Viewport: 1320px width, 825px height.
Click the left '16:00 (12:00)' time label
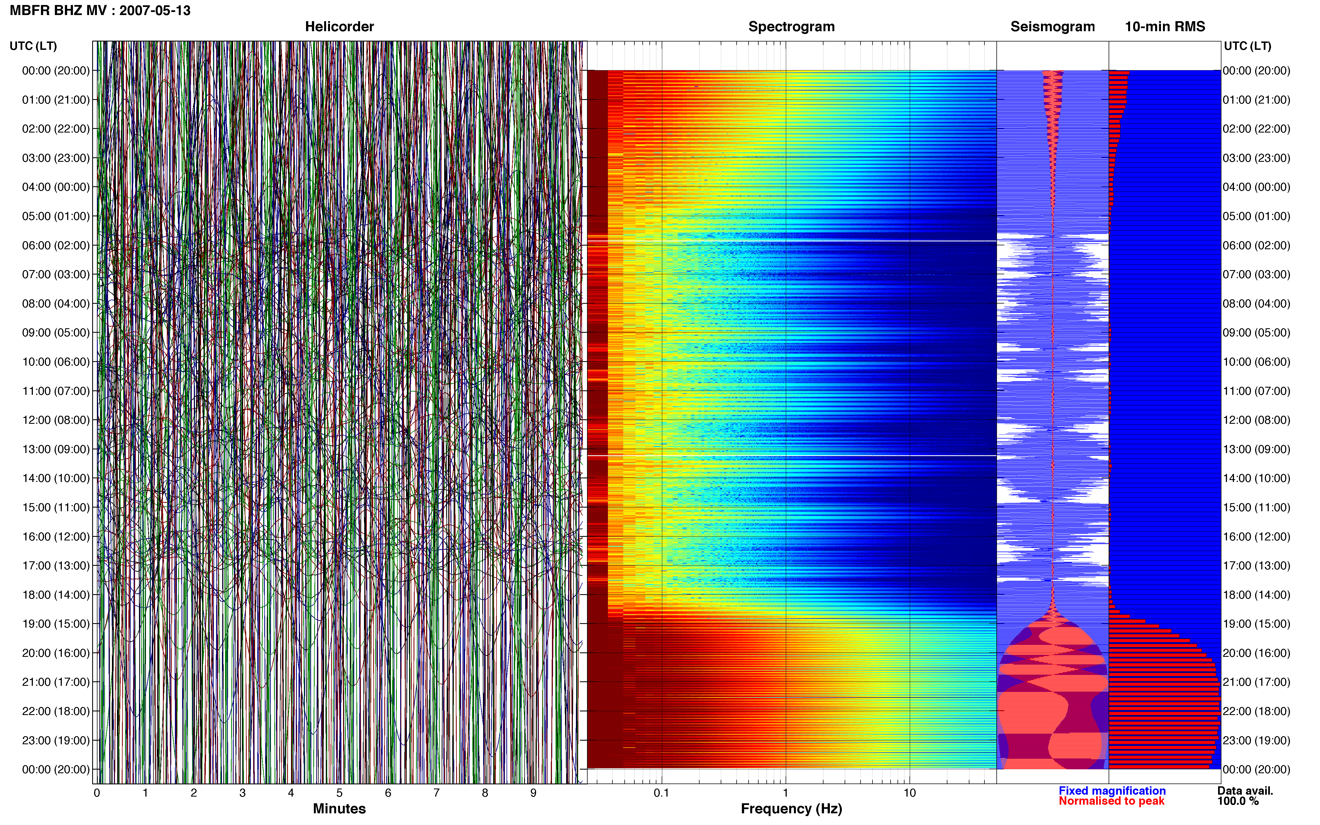56,536
